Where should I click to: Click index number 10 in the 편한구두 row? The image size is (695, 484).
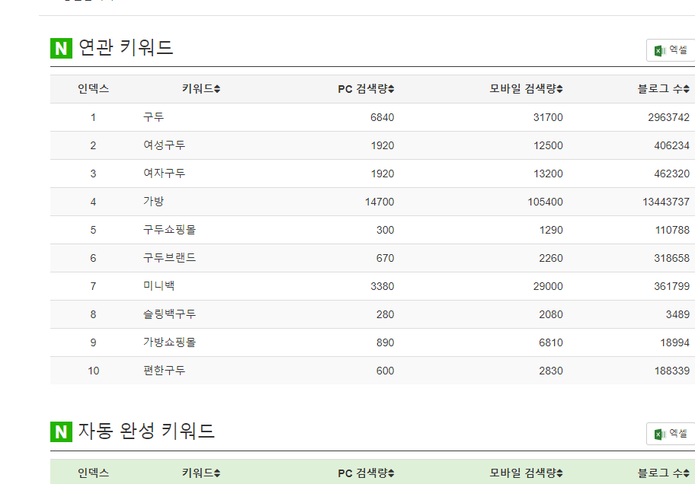coord(93,371)
